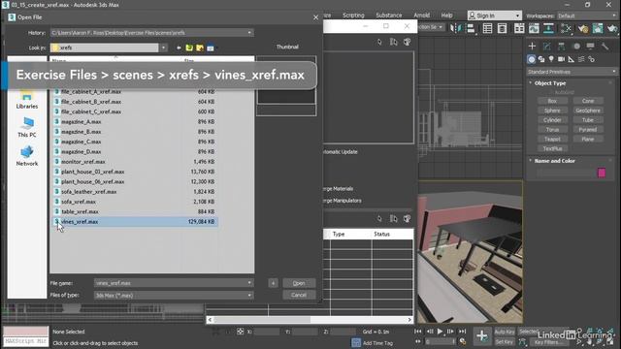Click Cancel in the Open File dialog
The height and width of the screenshot is (349, 621).
[x=299, y=295]
